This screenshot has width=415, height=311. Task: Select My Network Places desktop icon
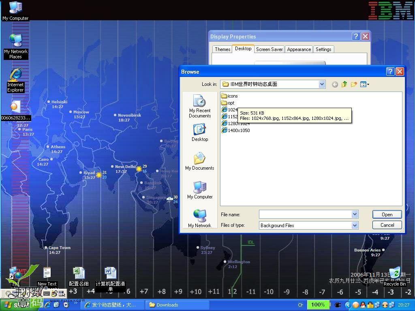pyautogui.click(x=16, y=46)
